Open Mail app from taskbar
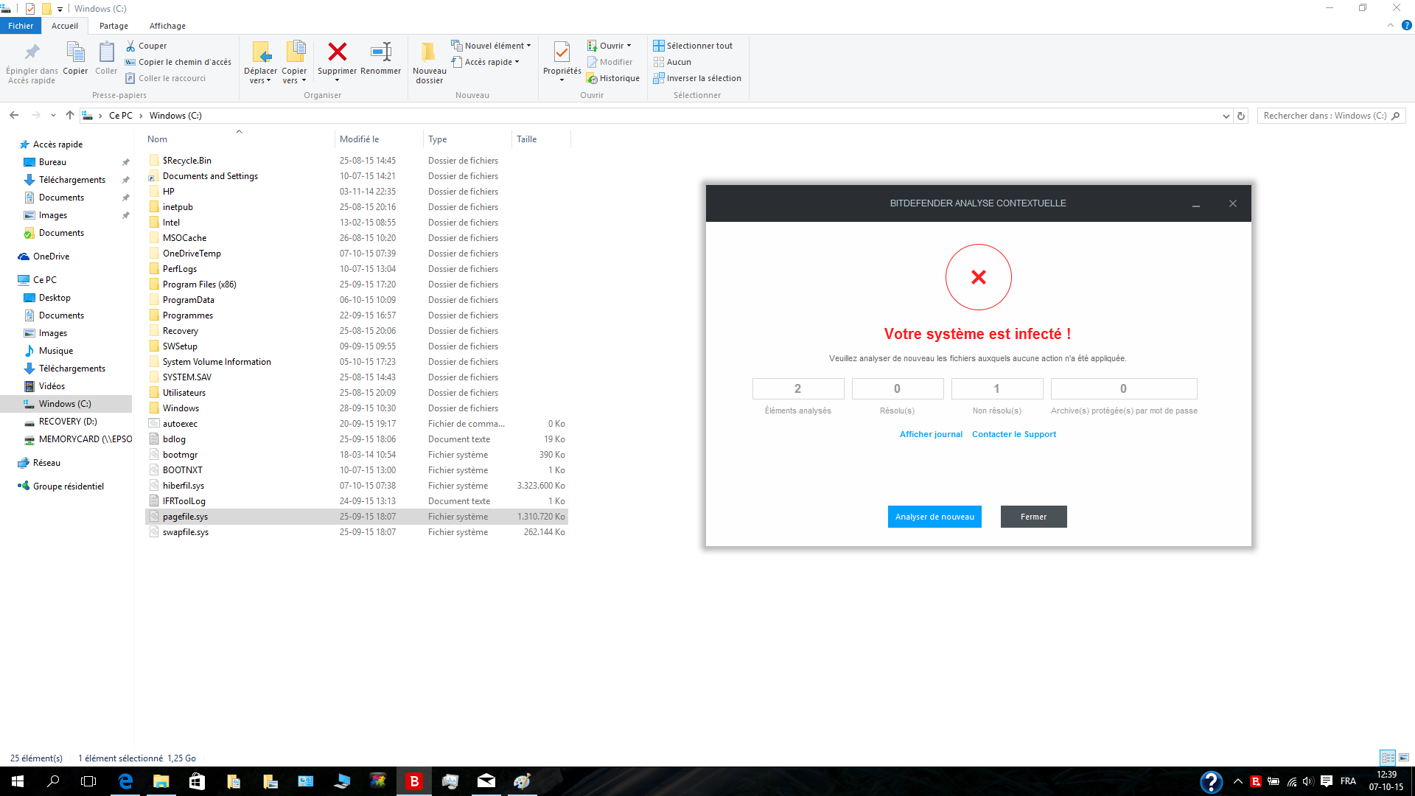Viewport: 1415px width, 796px height. click(486, 781)
